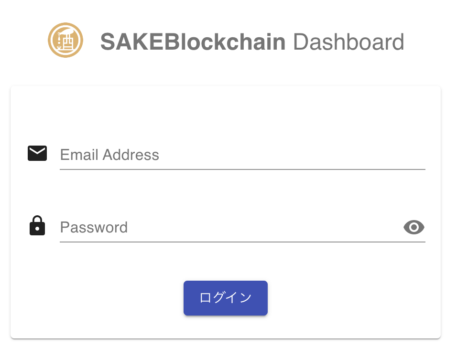Focus the Password input field
This screenshot has height=358, width=457.
pyautogui.click(x=229, y=227)
